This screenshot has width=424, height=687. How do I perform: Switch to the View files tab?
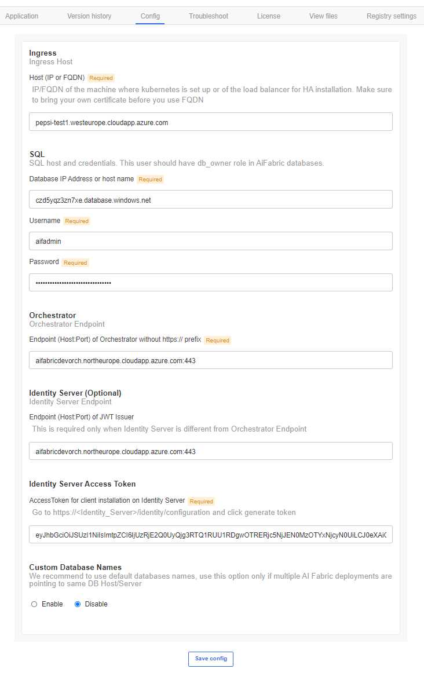[x=323, y=16]
